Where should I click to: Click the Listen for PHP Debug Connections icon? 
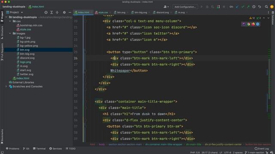click(218, 7)
